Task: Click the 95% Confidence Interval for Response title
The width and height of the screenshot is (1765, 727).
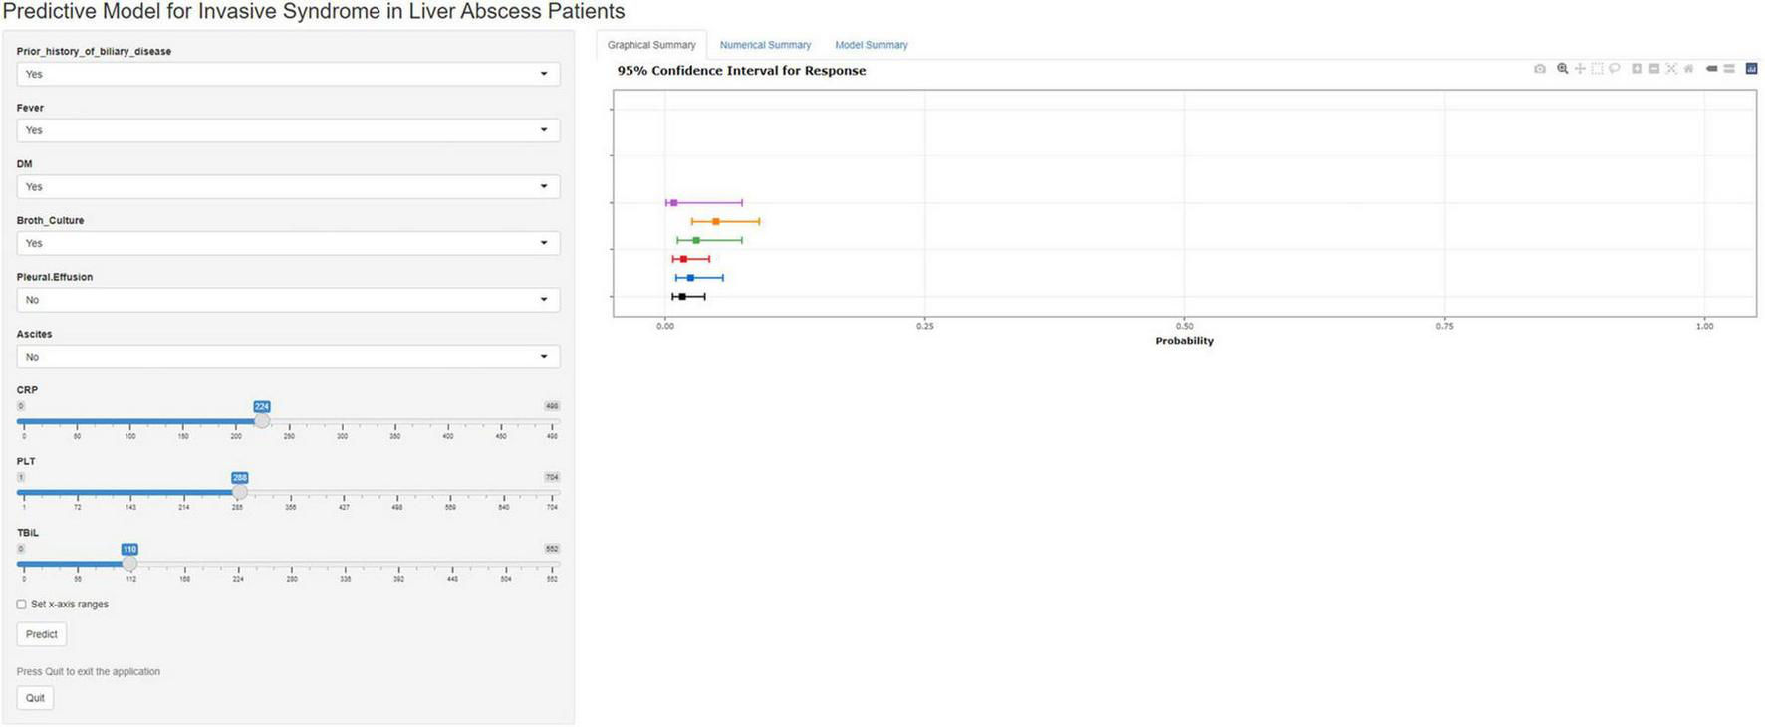Action: click(x=741, y=71)
